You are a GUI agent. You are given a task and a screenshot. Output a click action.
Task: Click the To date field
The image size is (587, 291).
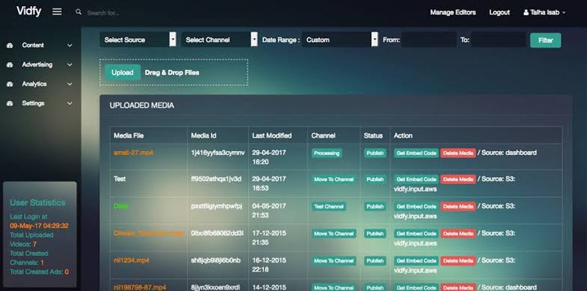click(x=498, y=39)
